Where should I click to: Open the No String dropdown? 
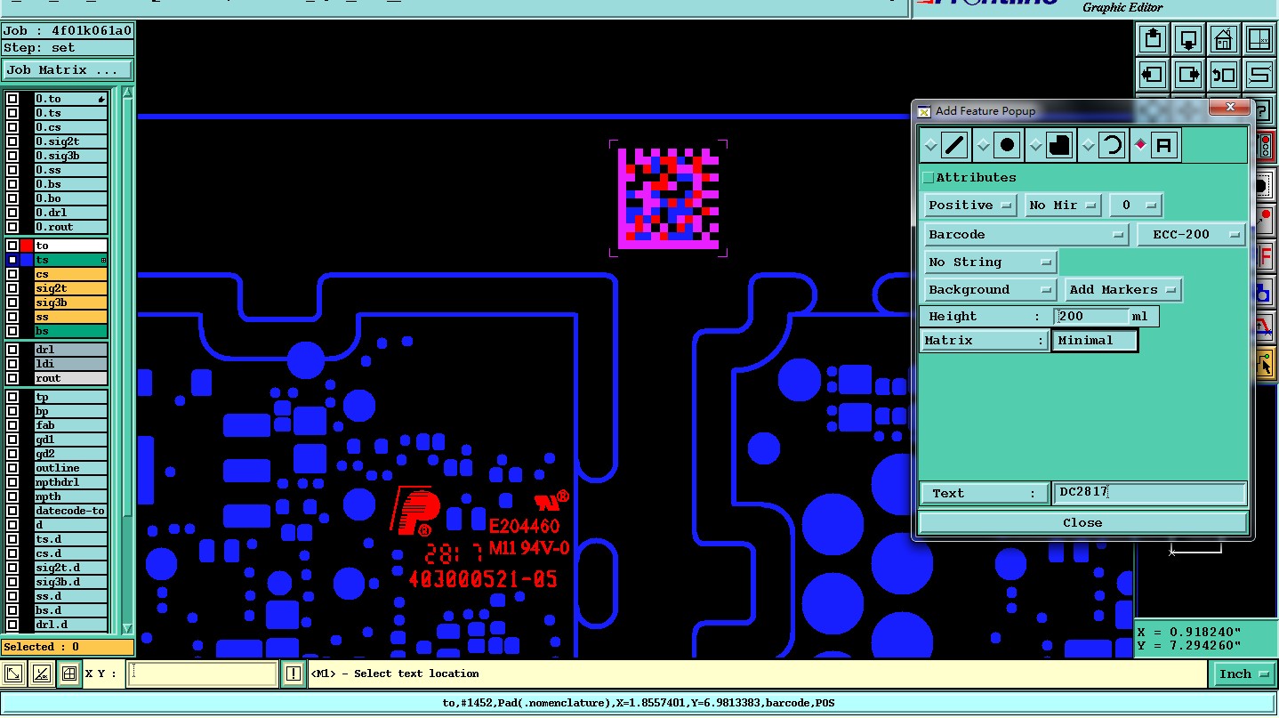pyautogui.click(x=990, y=262)
